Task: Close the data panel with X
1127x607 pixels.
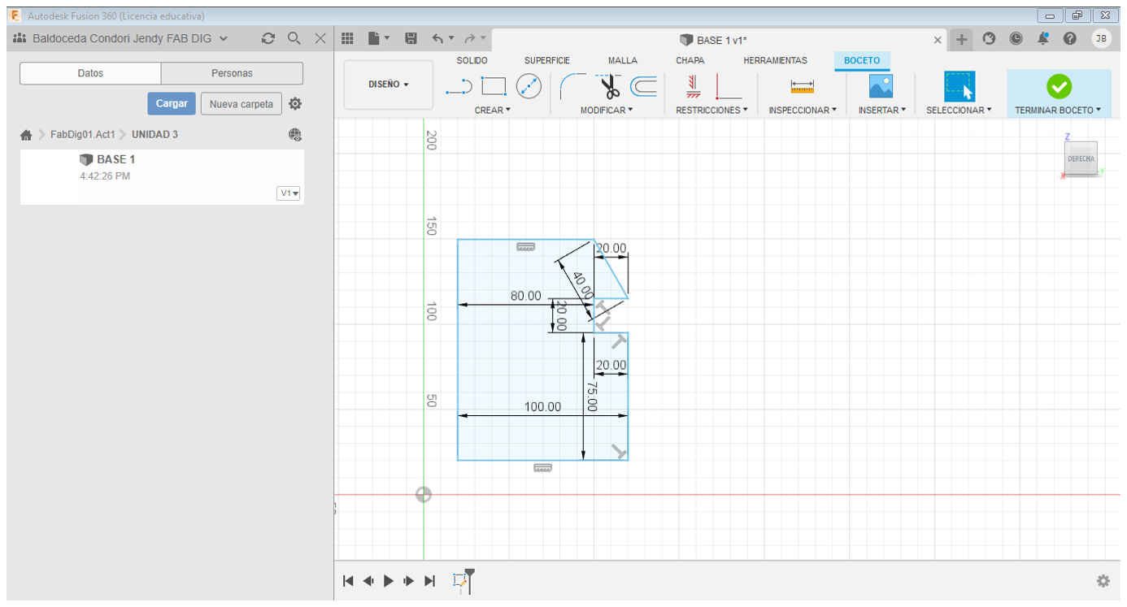Action: [x=320, y=38]
